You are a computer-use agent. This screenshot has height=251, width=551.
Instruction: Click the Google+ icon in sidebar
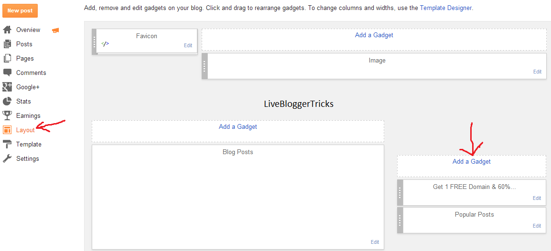coord(7,87)
